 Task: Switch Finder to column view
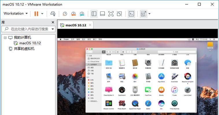tap(110, 52)
